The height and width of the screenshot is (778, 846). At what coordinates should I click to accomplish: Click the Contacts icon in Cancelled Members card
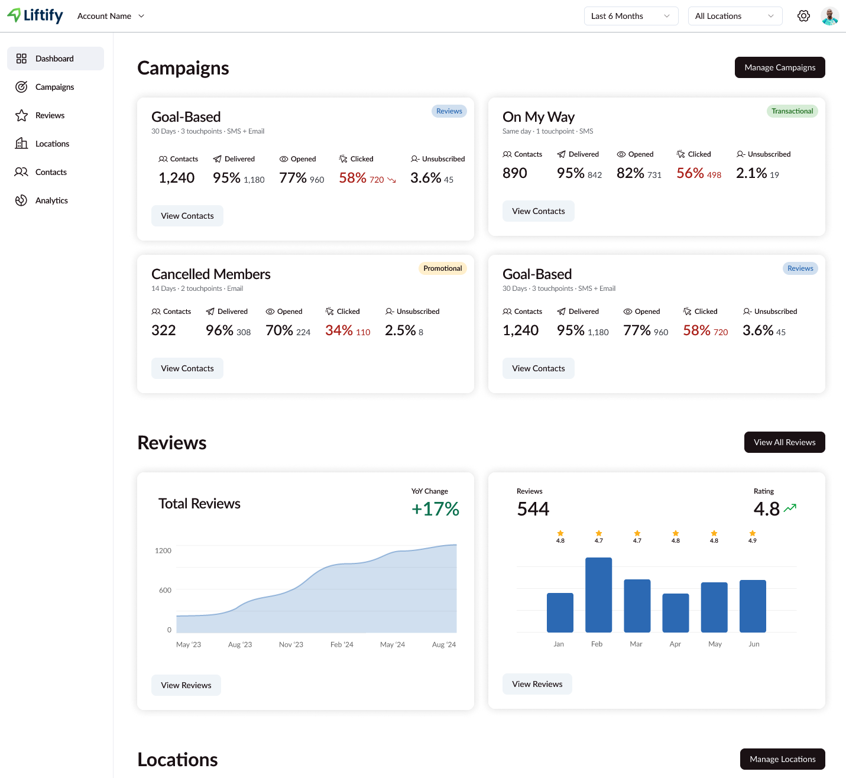[x=156, y=312]
